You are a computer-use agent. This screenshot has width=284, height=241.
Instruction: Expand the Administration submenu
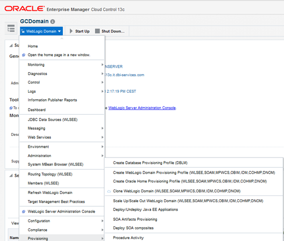point(62,156)
